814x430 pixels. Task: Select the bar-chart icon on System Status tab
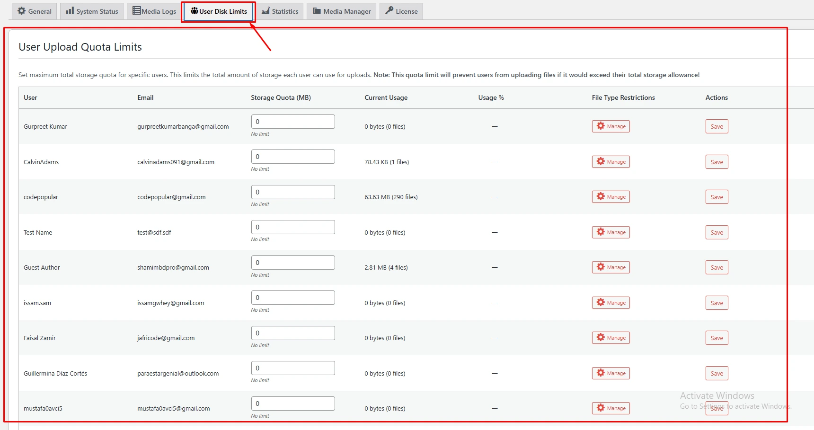70,11
